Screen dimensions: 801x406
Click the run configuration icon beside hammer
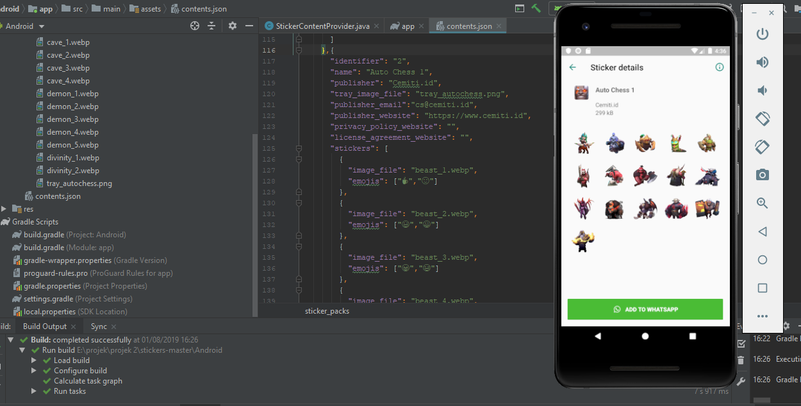pyautogui.click(x=520, y=8)
